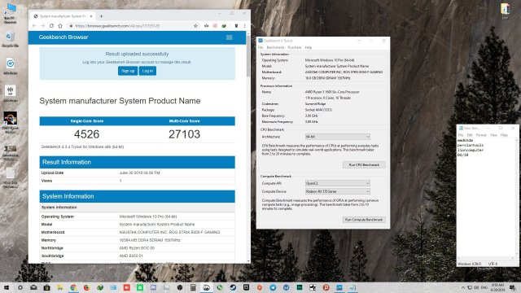Open File Explorer from the taskbar
The image size is (521, 293).
pyautogui.click(x=60, y=287)
